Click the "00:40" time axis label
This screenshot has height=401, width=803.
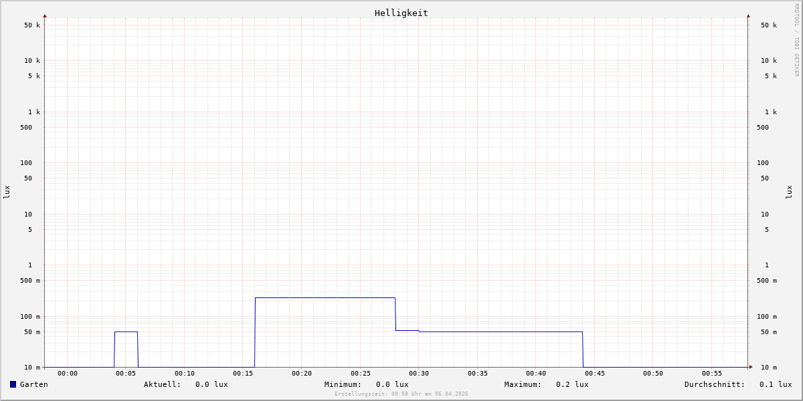click(x=536, y=374)
